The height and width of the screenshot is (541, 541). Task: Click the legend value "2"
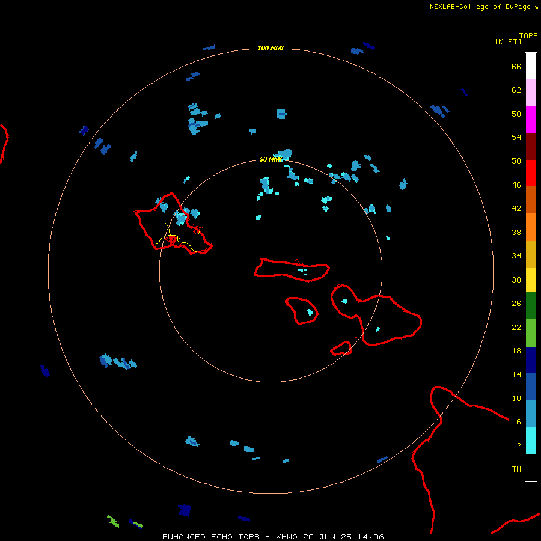click(519, 446)
